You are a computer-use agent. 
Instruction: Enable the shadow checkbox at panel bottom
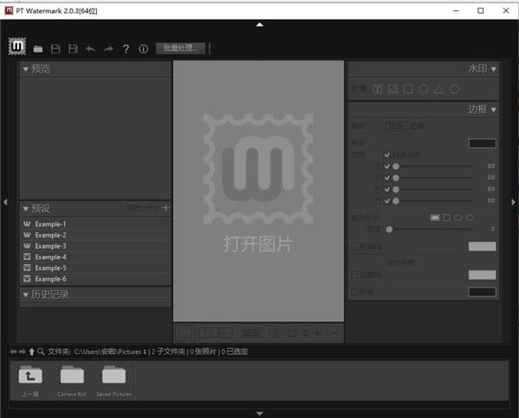click(x=354, y=292)
